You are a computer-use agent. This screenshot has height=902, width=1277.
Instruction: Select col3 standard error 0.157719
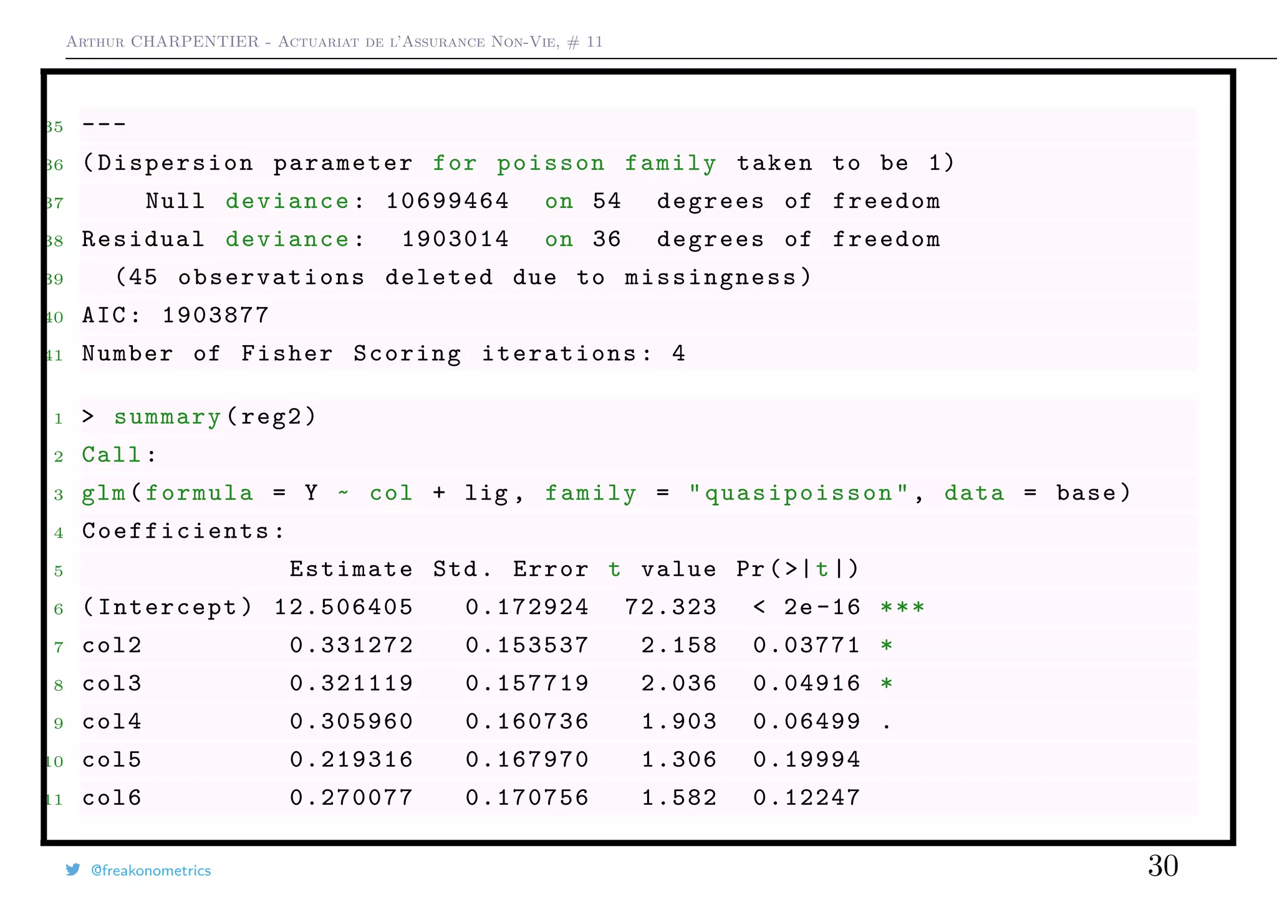click(527, 683)
